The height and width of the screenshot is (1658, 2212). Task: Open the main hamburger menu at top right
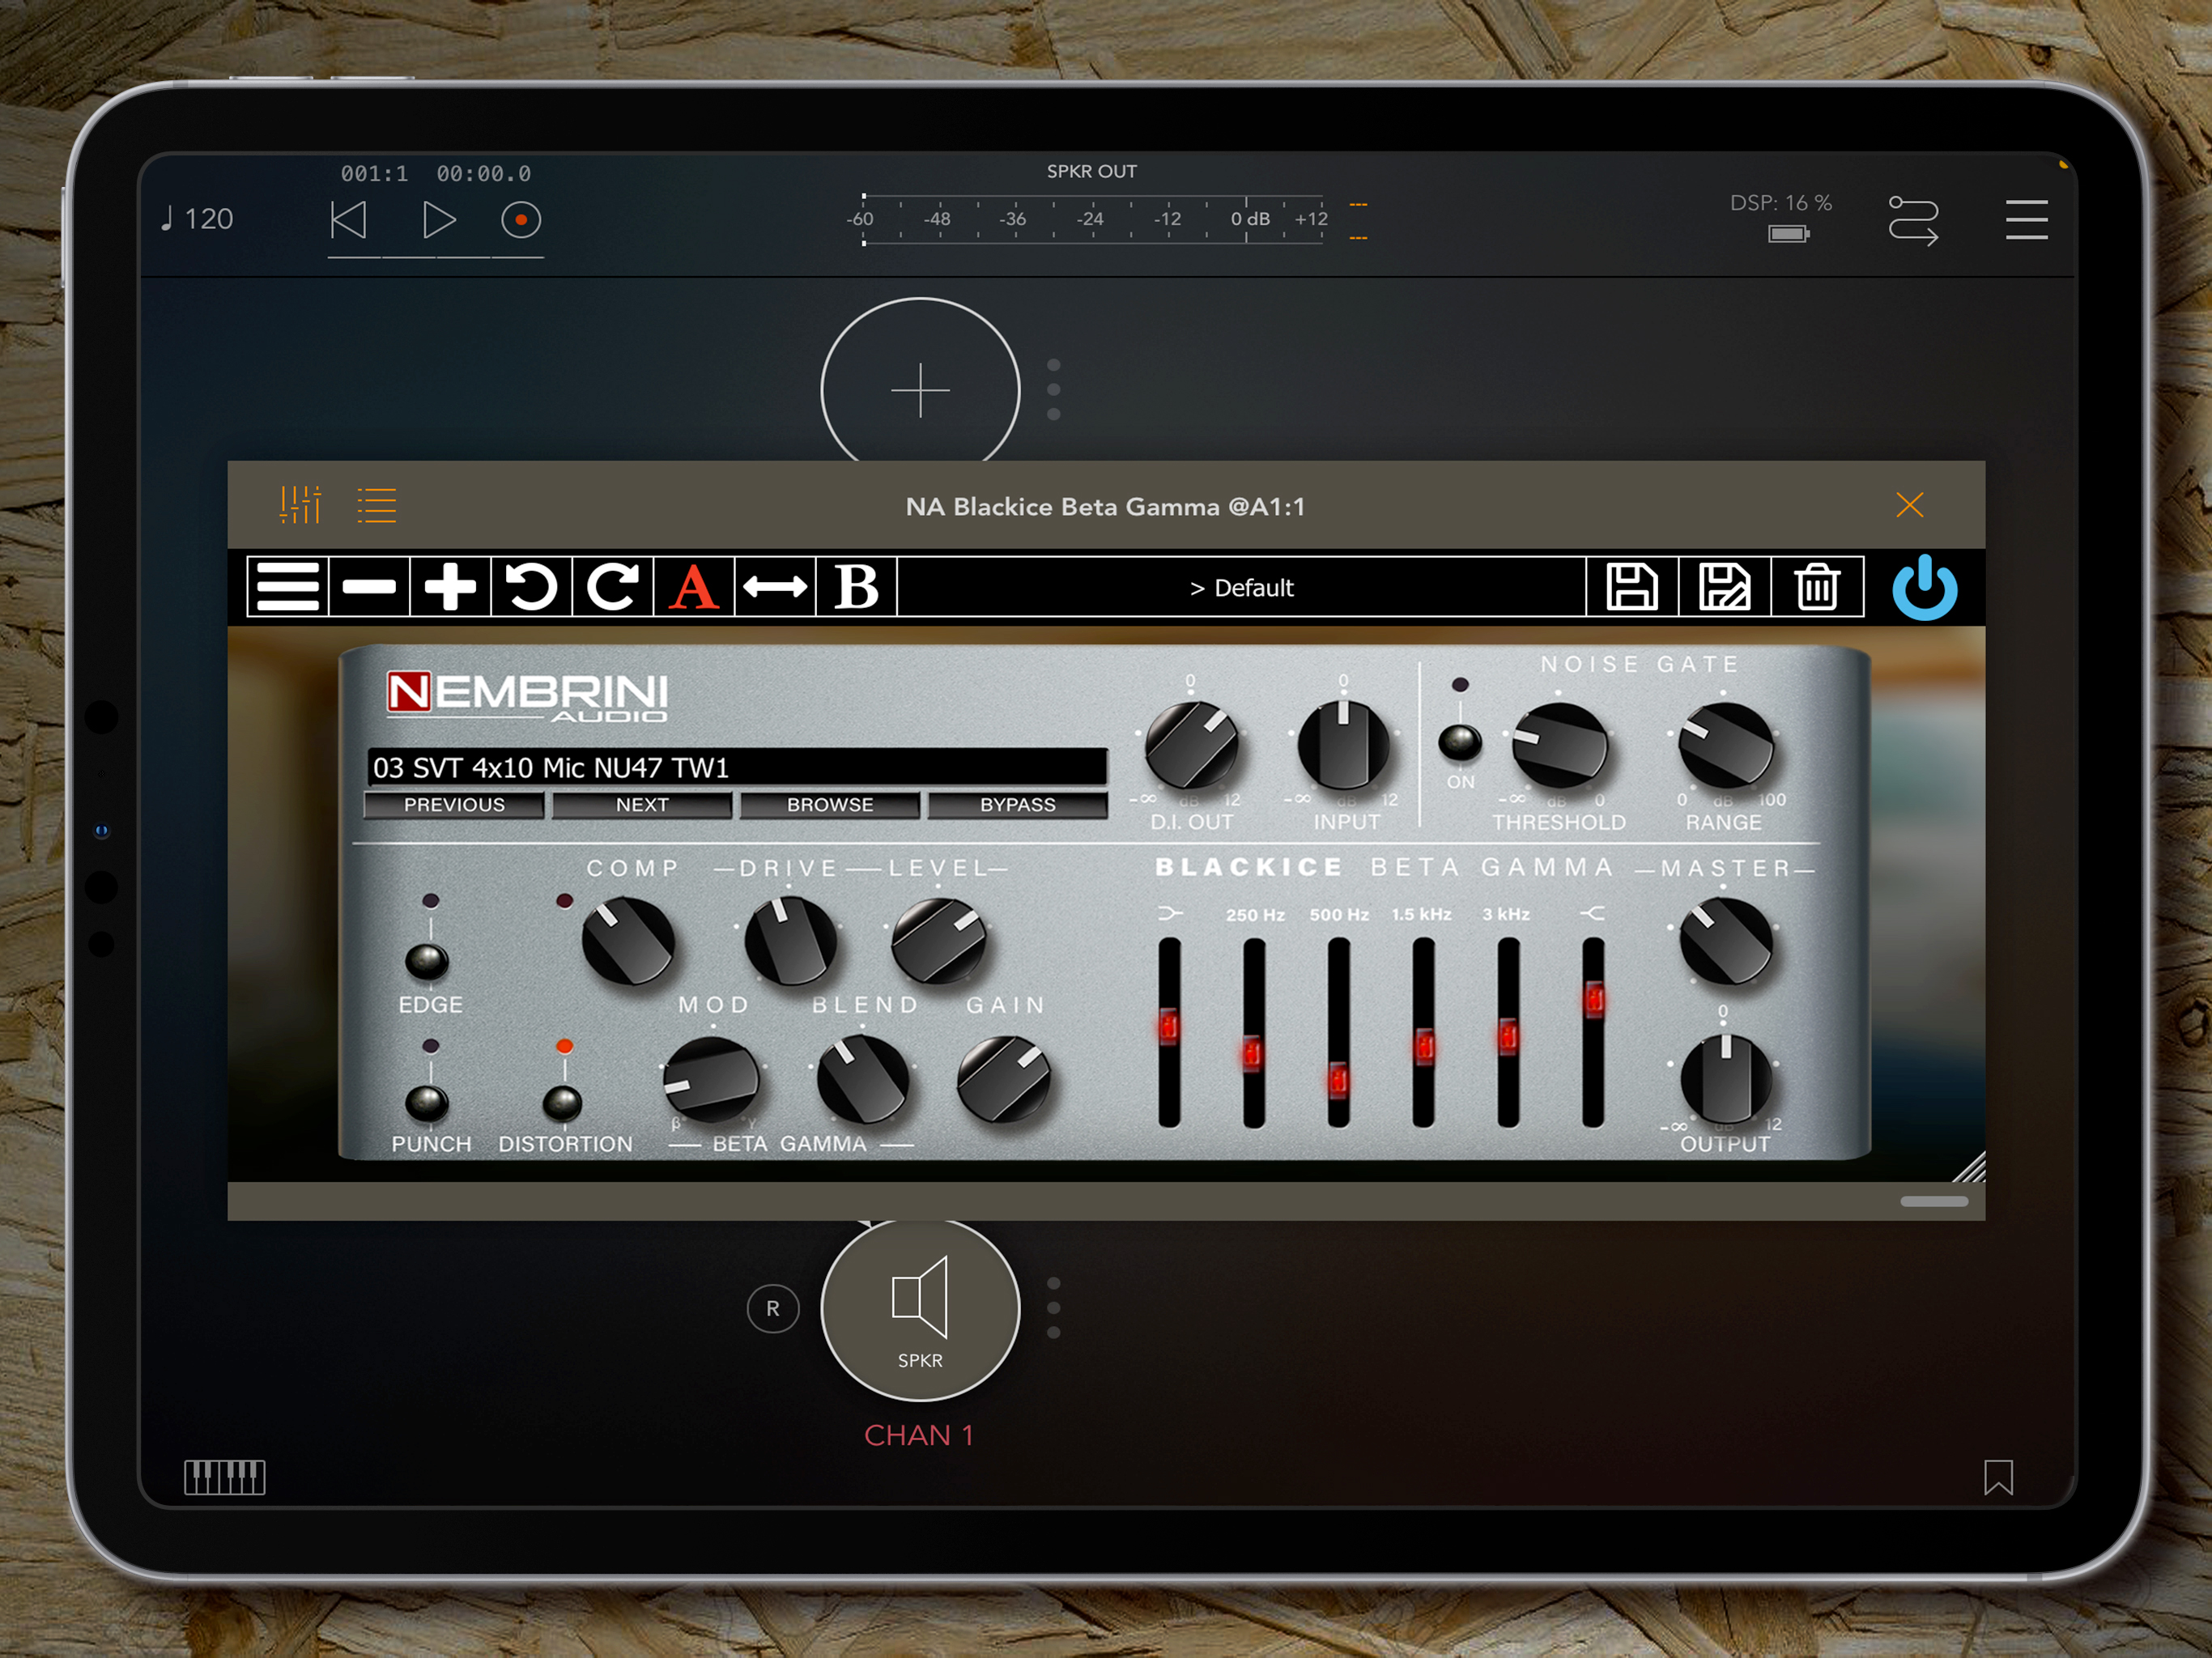click(2026, 220)
